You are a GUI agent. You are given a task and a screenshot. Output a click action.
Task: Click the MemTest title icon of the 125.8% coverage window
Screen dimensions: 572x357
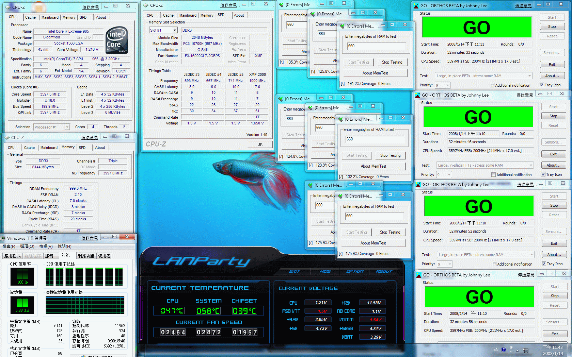(313, 14)
